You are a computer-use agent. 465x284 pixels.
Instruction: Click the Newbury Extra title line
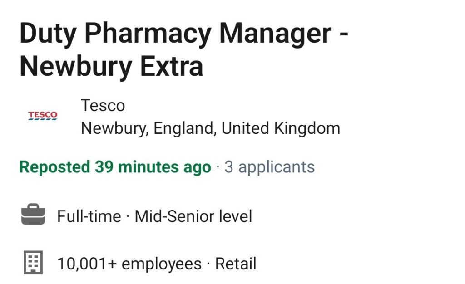111,67
